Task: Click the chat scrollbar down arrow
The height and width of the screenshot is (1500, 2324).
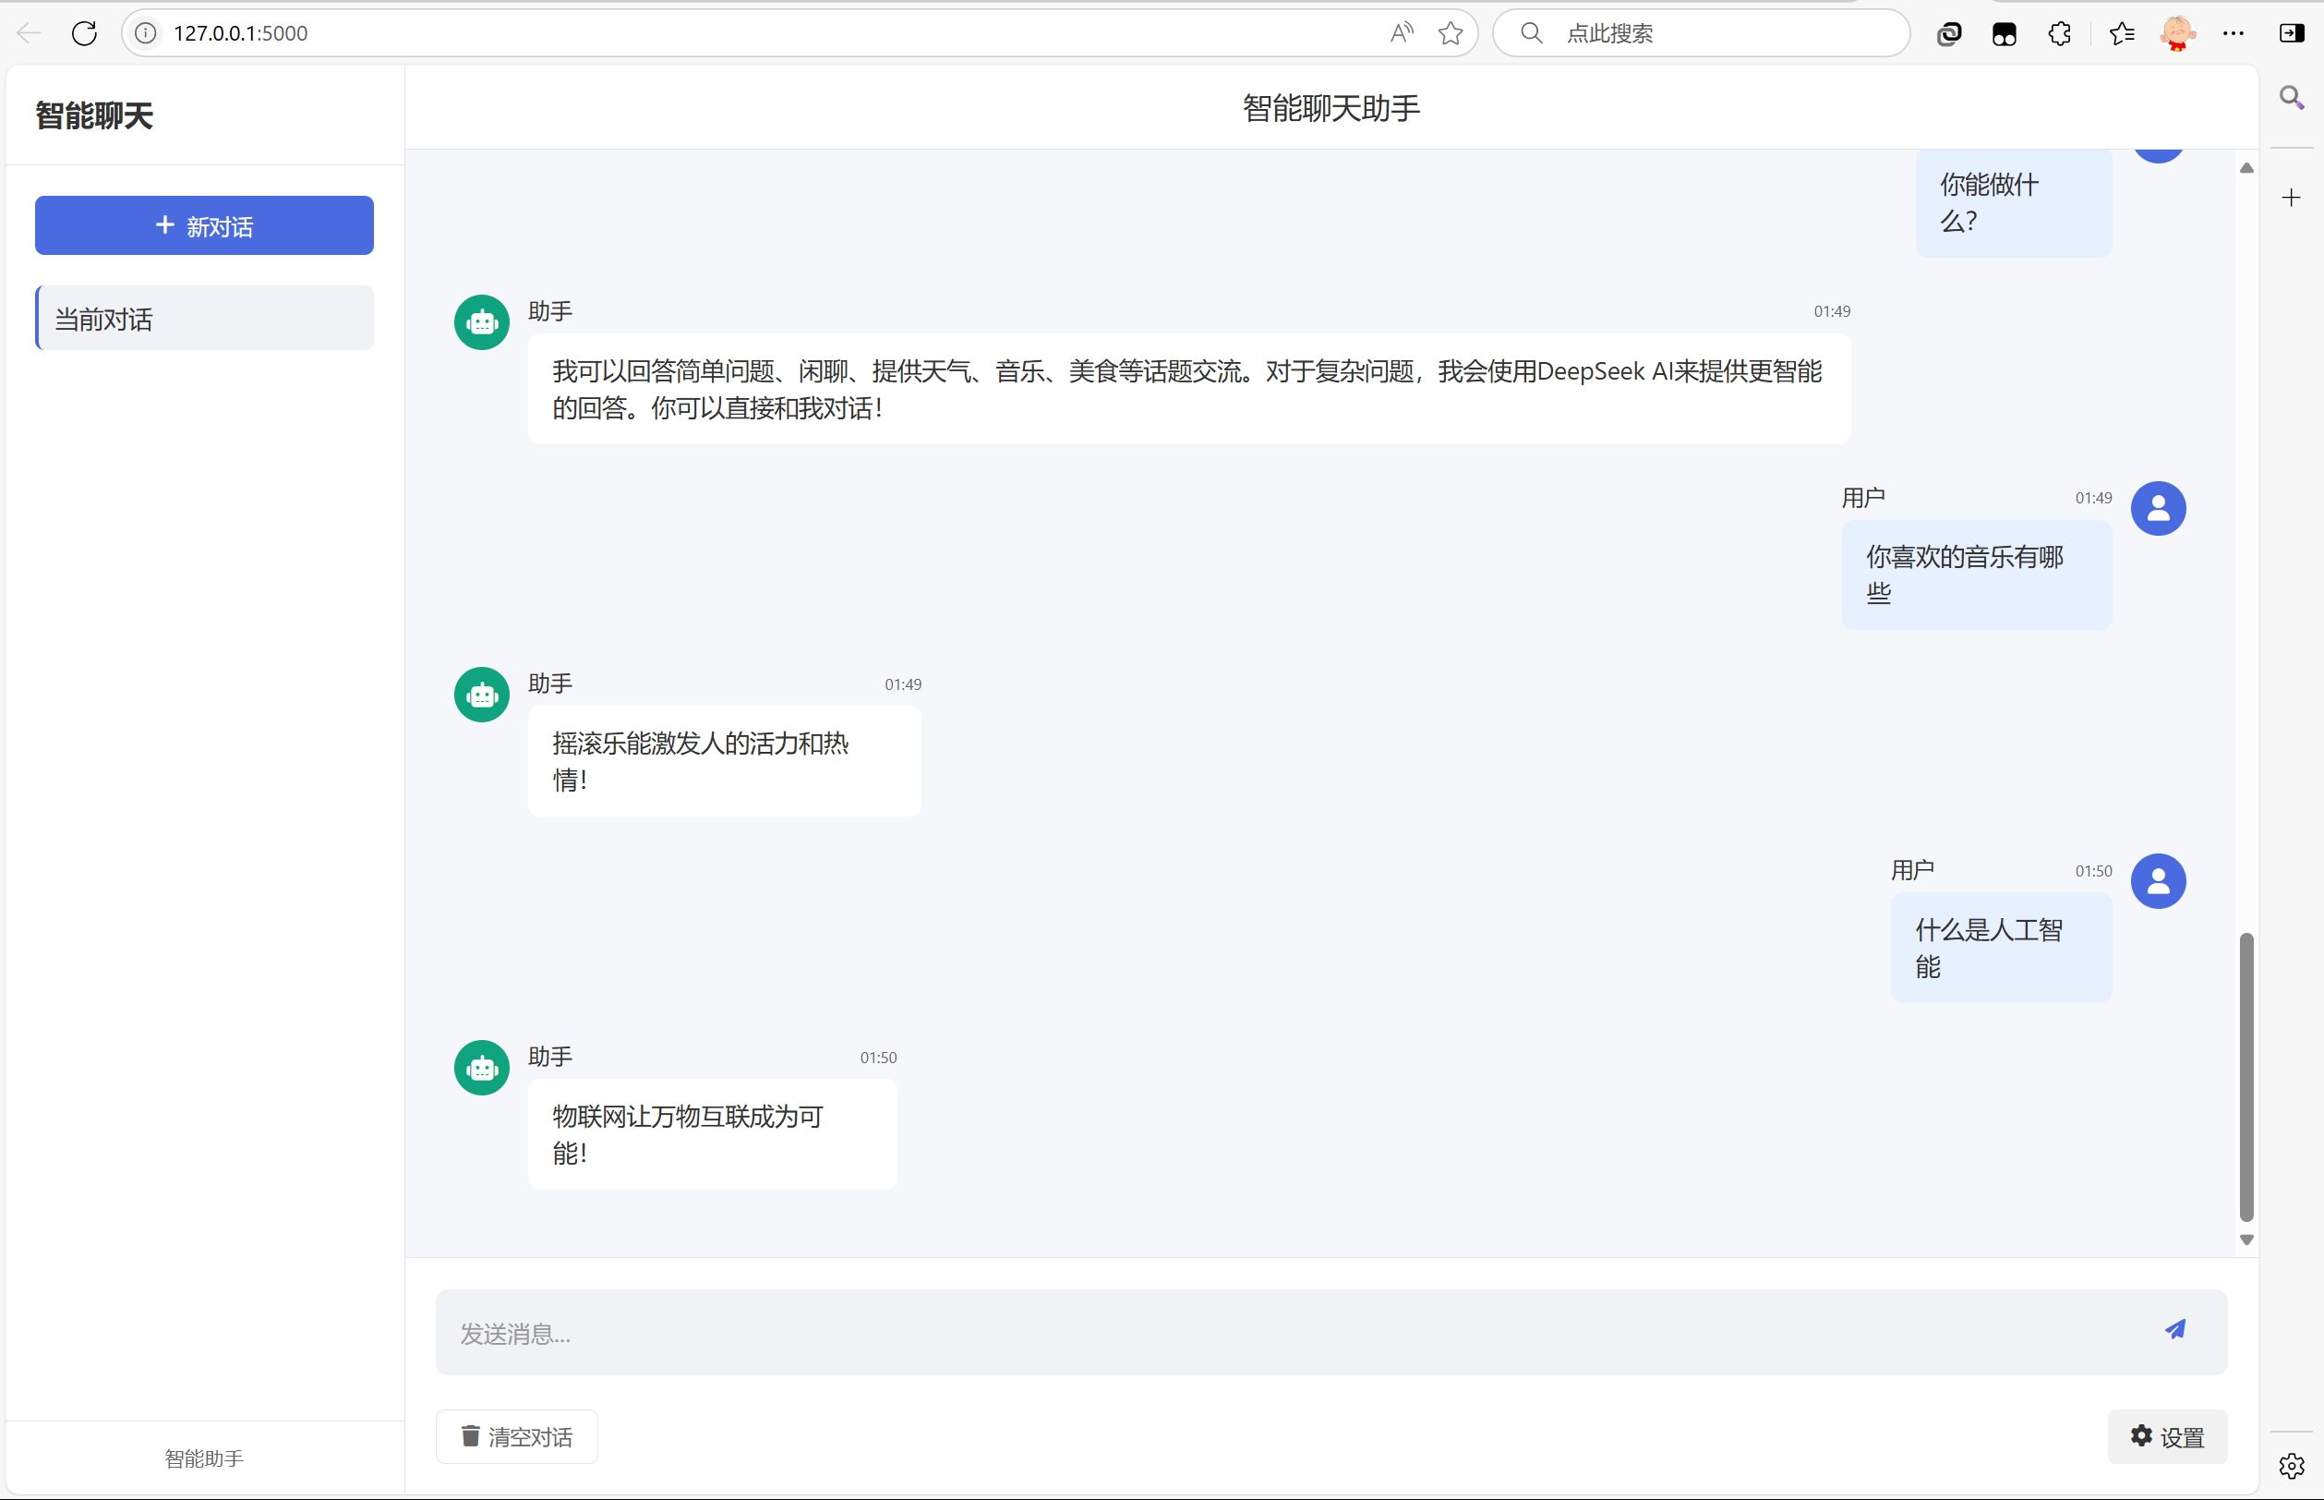Action: pyautogui.click(x=2246, y=1240)
